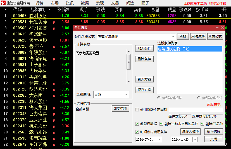Open the 圈子 menu
The height and width of the screenshot is (149, 231).
145,3
